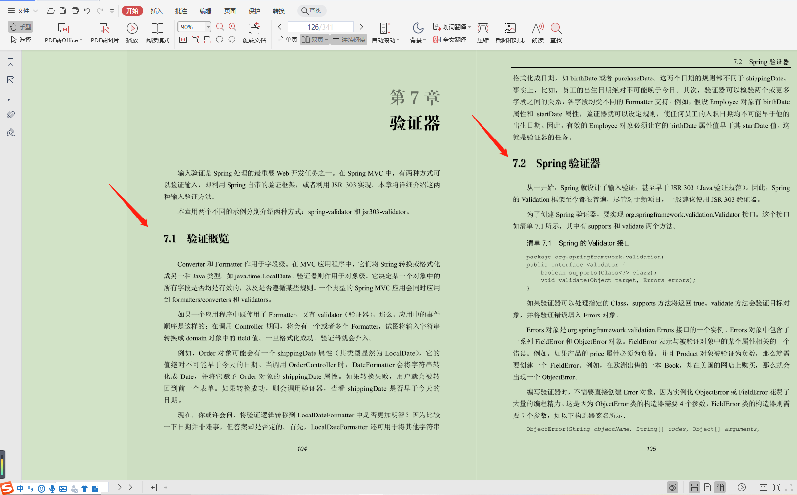The height and width of the screenshot is (495, 797).
Task: Click the PDF转图片 tool
Action: click(x=105, y=33)
